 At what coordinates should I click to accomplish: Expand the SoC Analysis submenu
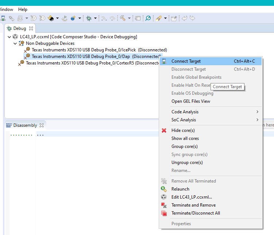[211, 120]
